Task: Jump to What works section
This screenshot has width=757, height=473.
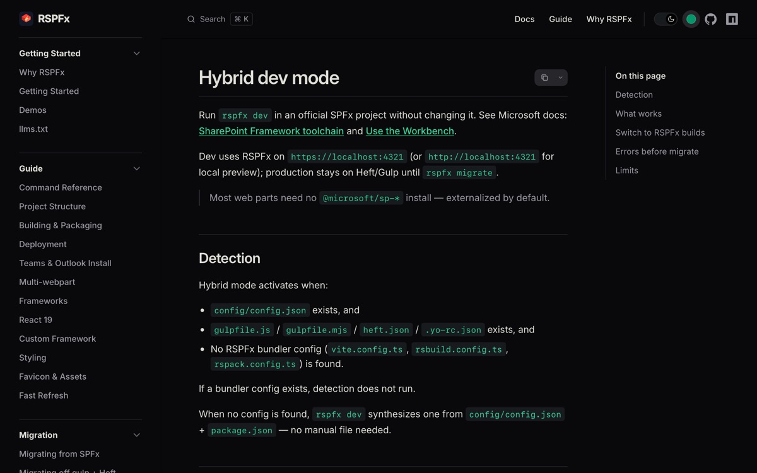Action: 638,114
